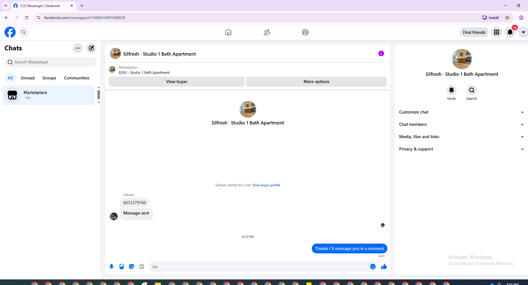The width and height of the screenshot is (528, 285).
Task: Open the Marketplace chat in the list
Action: click(x=48, y=95)
